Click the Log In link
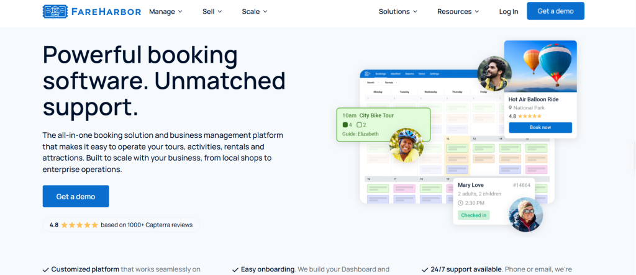 tap(509, 11)
